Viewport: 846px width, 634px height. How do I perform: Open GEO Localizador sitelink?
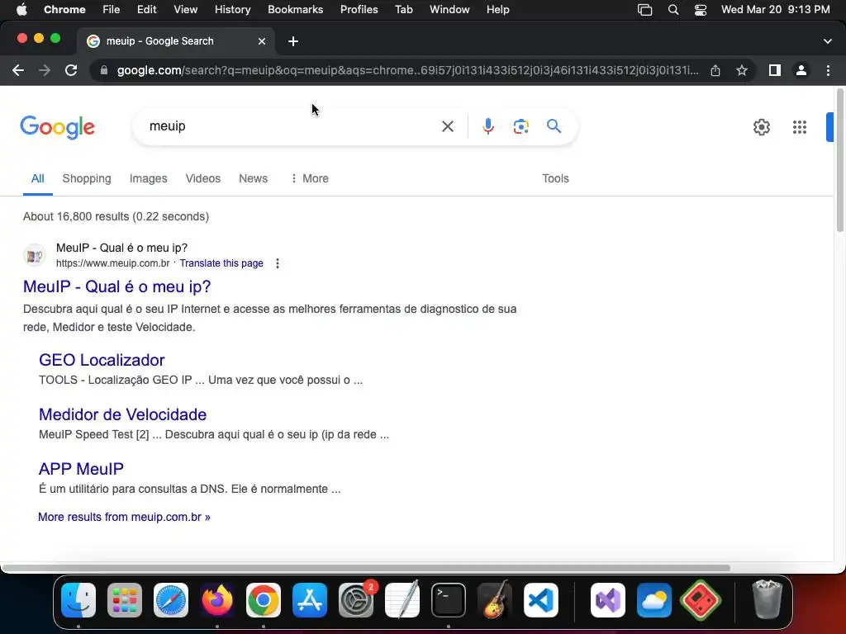tap(102, 360)
